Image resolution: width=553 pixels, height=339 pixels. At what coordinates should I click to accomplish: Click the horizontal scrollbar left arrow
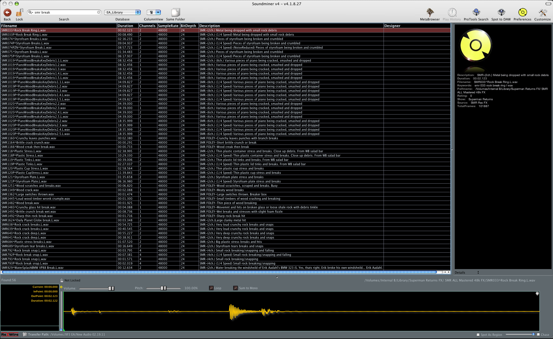click(445, 272)
